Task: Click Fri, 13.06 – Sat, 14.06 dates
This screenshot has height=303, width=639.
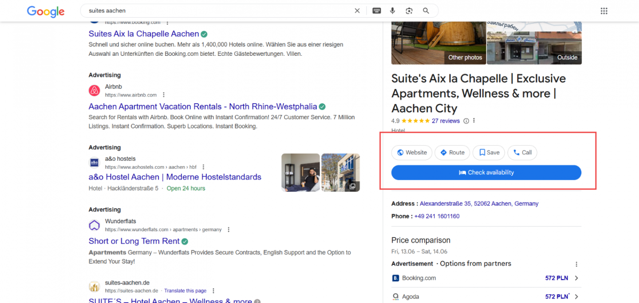Action: point(419,252)
